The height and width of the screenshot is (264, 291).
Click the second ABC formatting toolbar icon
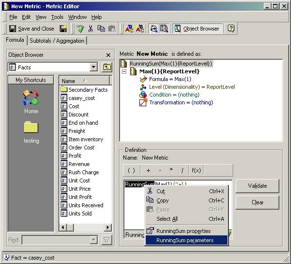click(x=140, y=29)
